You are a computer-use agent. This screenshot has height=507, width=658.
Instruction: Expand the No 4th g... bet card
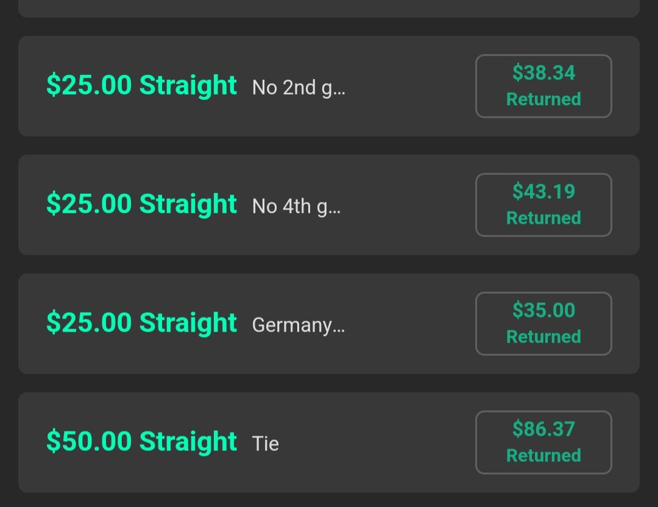329,205
